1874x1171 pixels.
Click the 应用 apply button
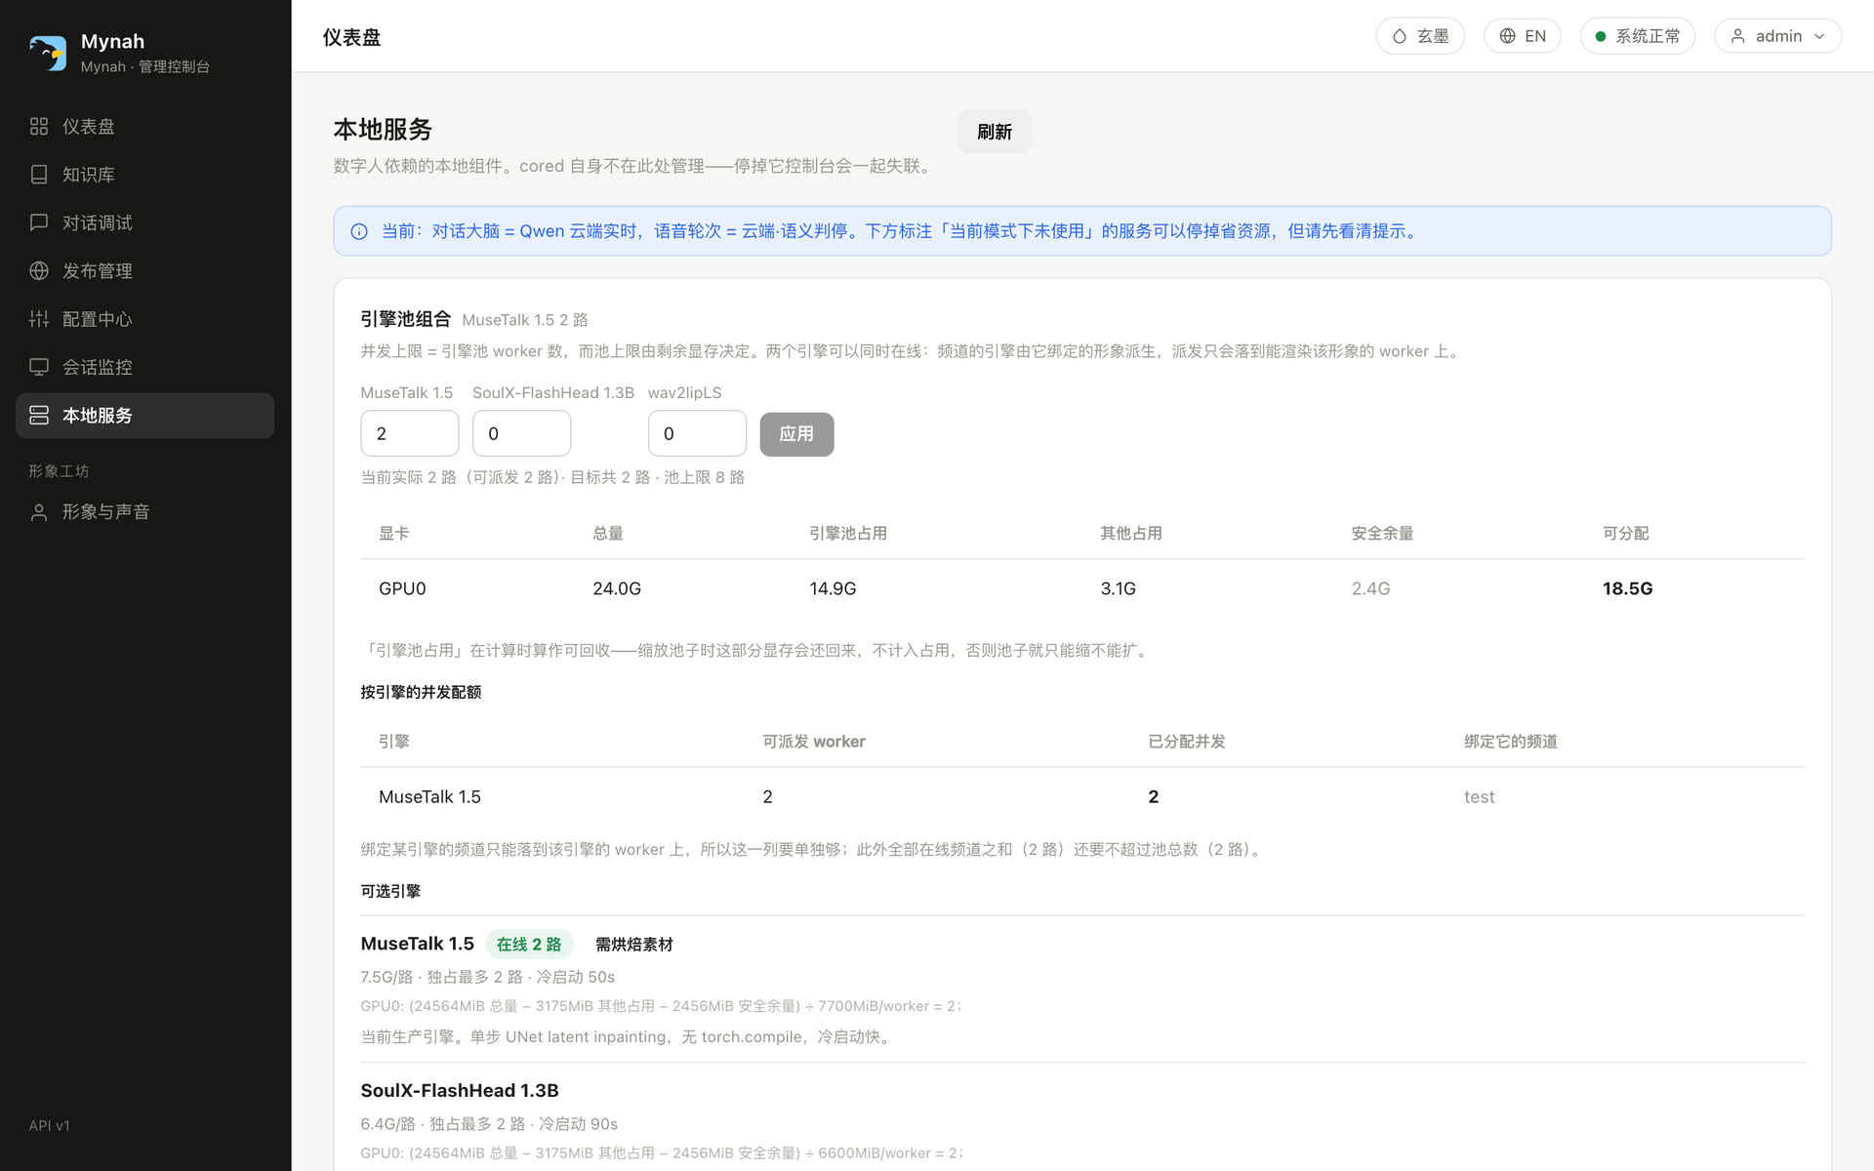coord(796,434)
